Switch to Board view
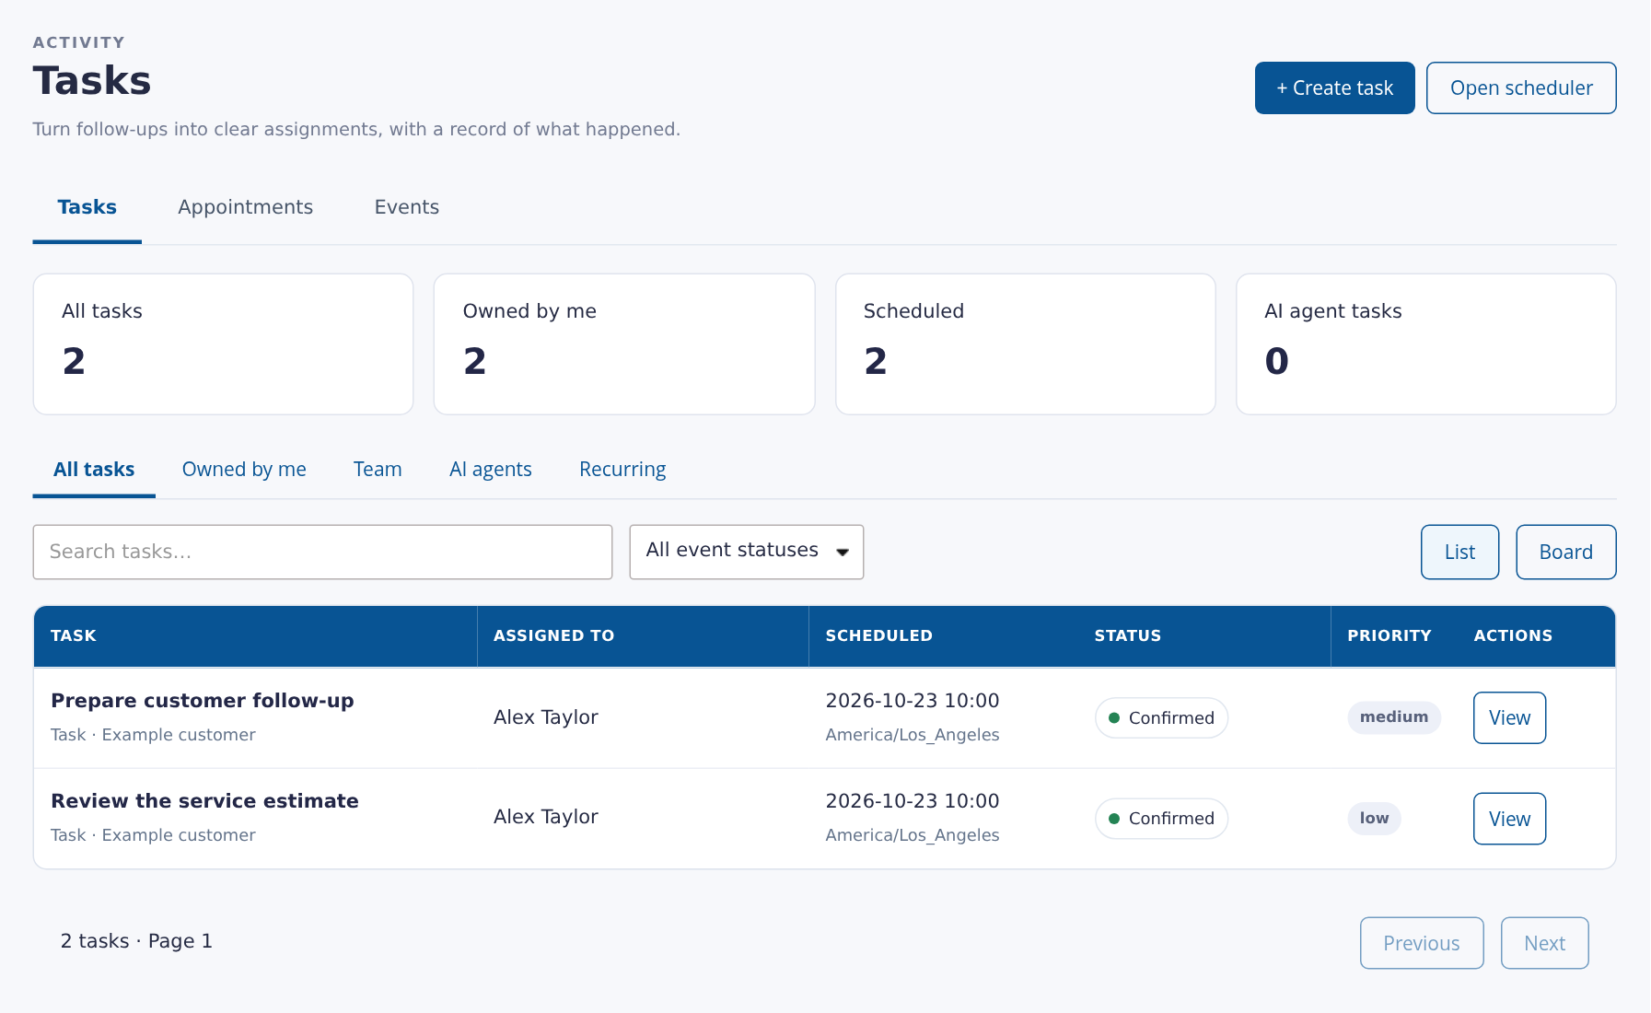Image resolution: width=1651 pixels, height=1013 pixels. 1565,552
